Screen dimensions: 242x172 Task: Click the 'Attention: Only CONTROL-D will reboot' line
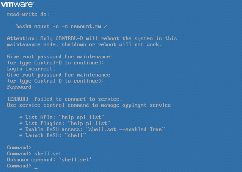pyautogui.click(x=92, y=39)
